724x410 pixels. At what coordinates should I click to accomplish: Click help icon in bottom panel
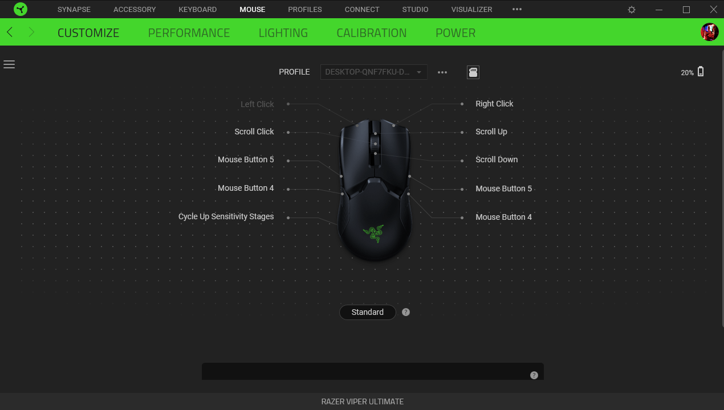click(534, 375)
